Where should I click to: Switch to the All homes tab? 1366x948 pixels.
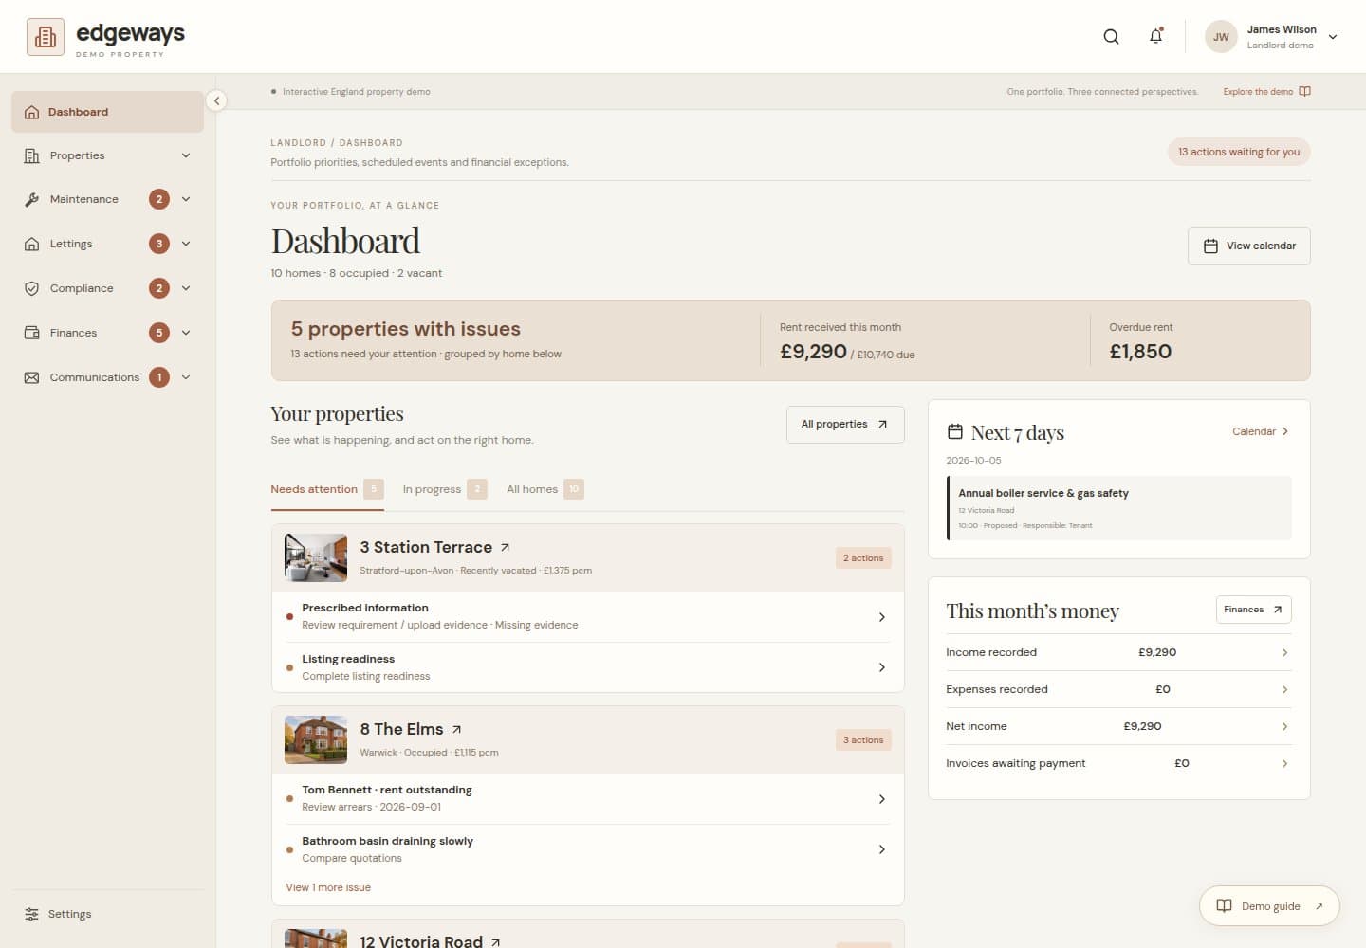click(545, 490)
